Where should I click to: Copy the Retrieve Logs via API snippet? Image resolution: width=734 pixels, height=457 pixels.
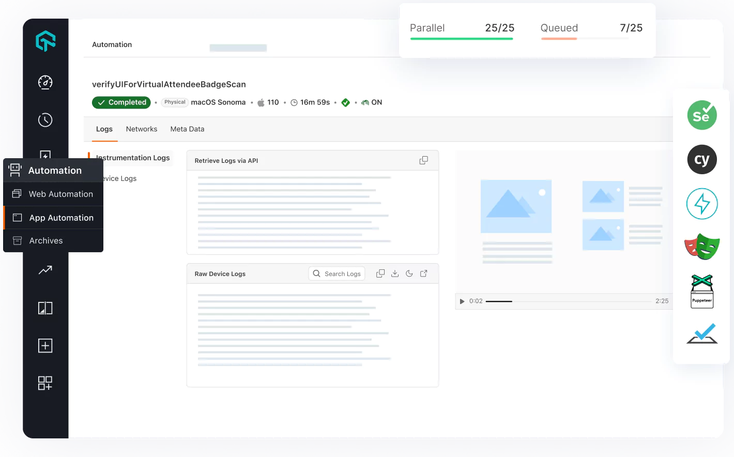pos(423,160)
